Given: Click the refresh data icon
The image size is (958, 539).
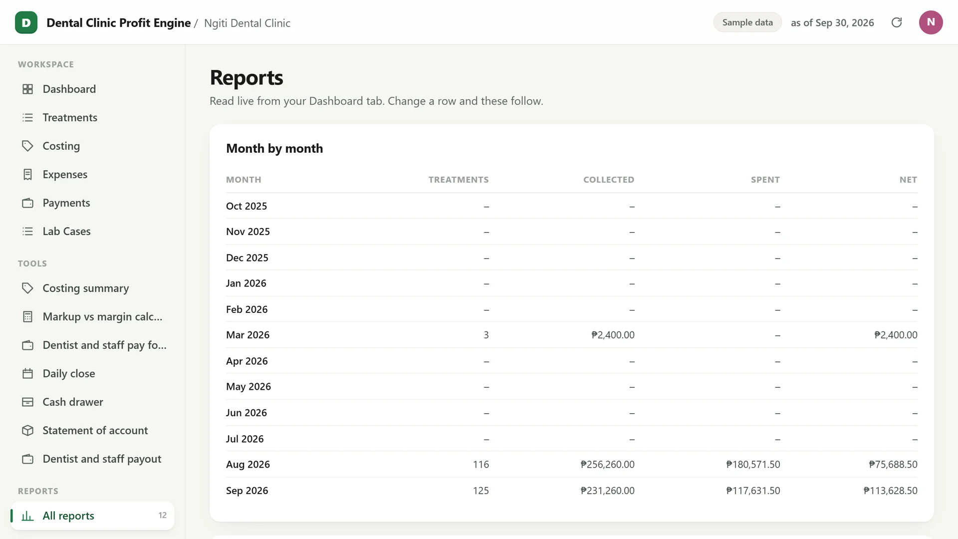Looking at the screenshot, I should pos(897,22).
